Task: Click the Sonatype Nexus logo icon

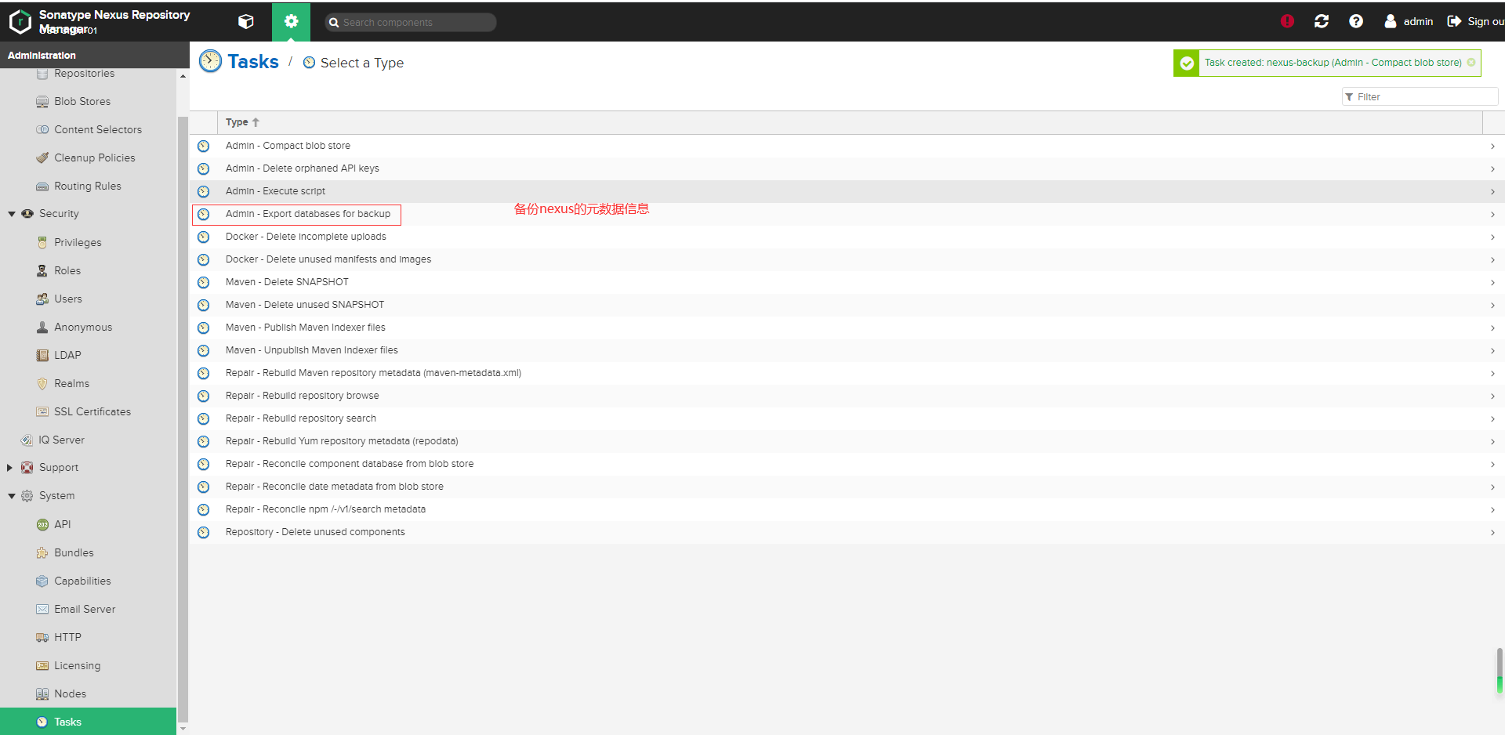Action: pyautogui.click(x=20, y=22)
